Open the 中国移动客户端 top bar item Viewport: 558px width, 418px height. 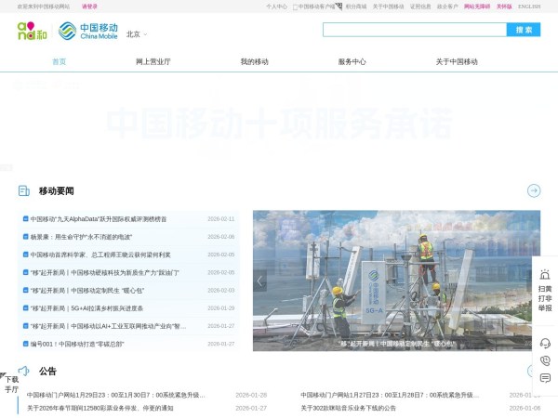tap(315, 7)
